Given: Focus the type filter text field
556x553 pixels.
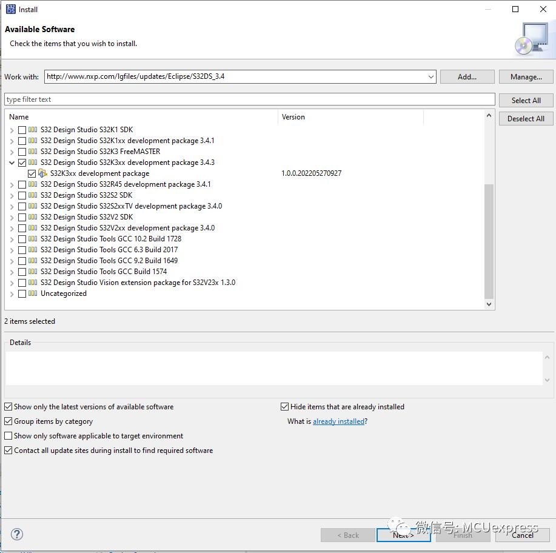Looking at the screenshot, I should (x=250, y=99).
